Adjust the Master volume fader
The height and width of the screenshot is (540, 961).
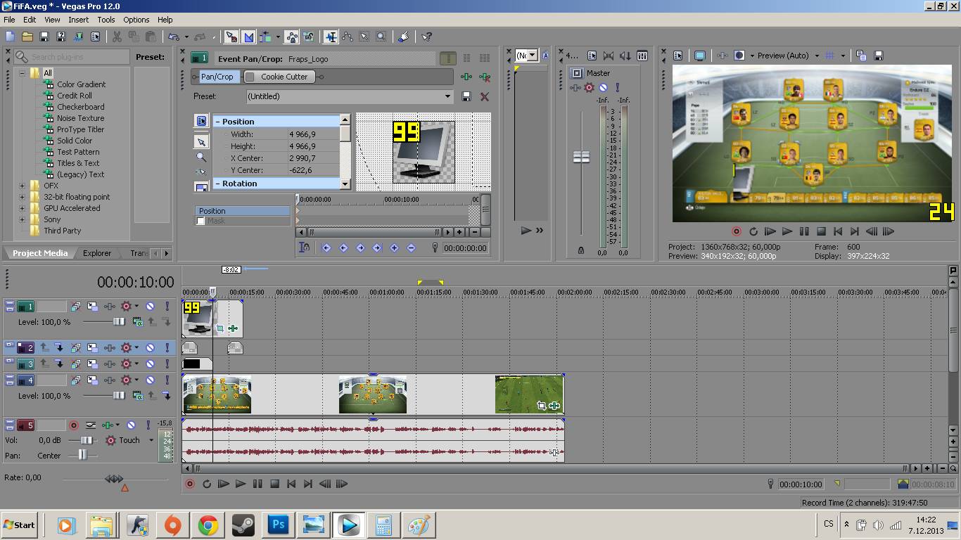tap(581, 157)
